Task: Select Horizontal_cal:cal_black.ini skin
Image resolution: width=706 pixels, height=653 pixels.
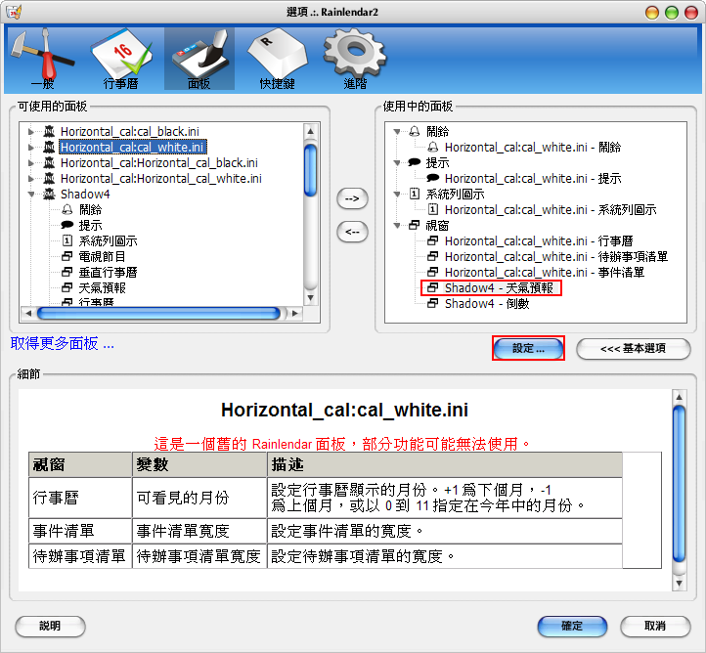Action: point(130,131)
